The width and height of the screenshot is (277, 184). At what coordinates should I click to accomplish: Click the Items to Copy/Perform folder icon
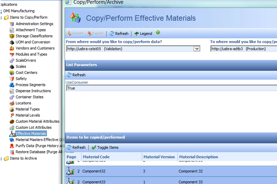pos(6,18)
